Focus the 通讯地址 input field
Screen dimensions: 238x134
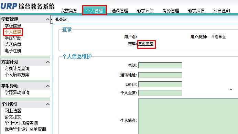(x=160, y=75)
